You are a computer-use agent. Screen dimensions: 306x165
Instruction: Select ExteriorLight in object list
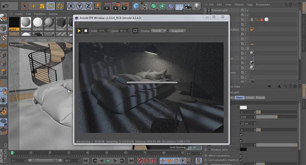tap(219, 10)
